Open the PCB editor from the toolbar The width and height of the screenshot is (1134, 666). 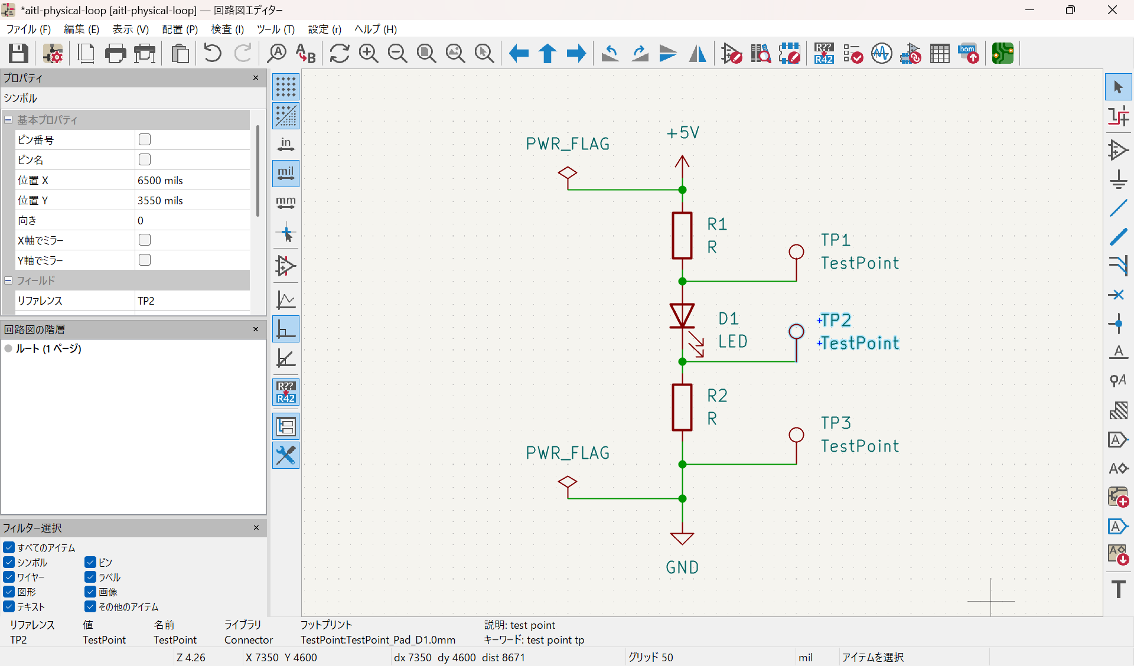(x=1002, y=54)
